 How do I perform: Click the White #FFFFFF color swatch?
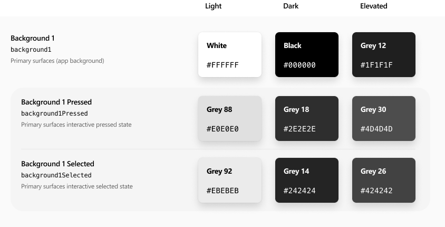click(x=229, y=54)
